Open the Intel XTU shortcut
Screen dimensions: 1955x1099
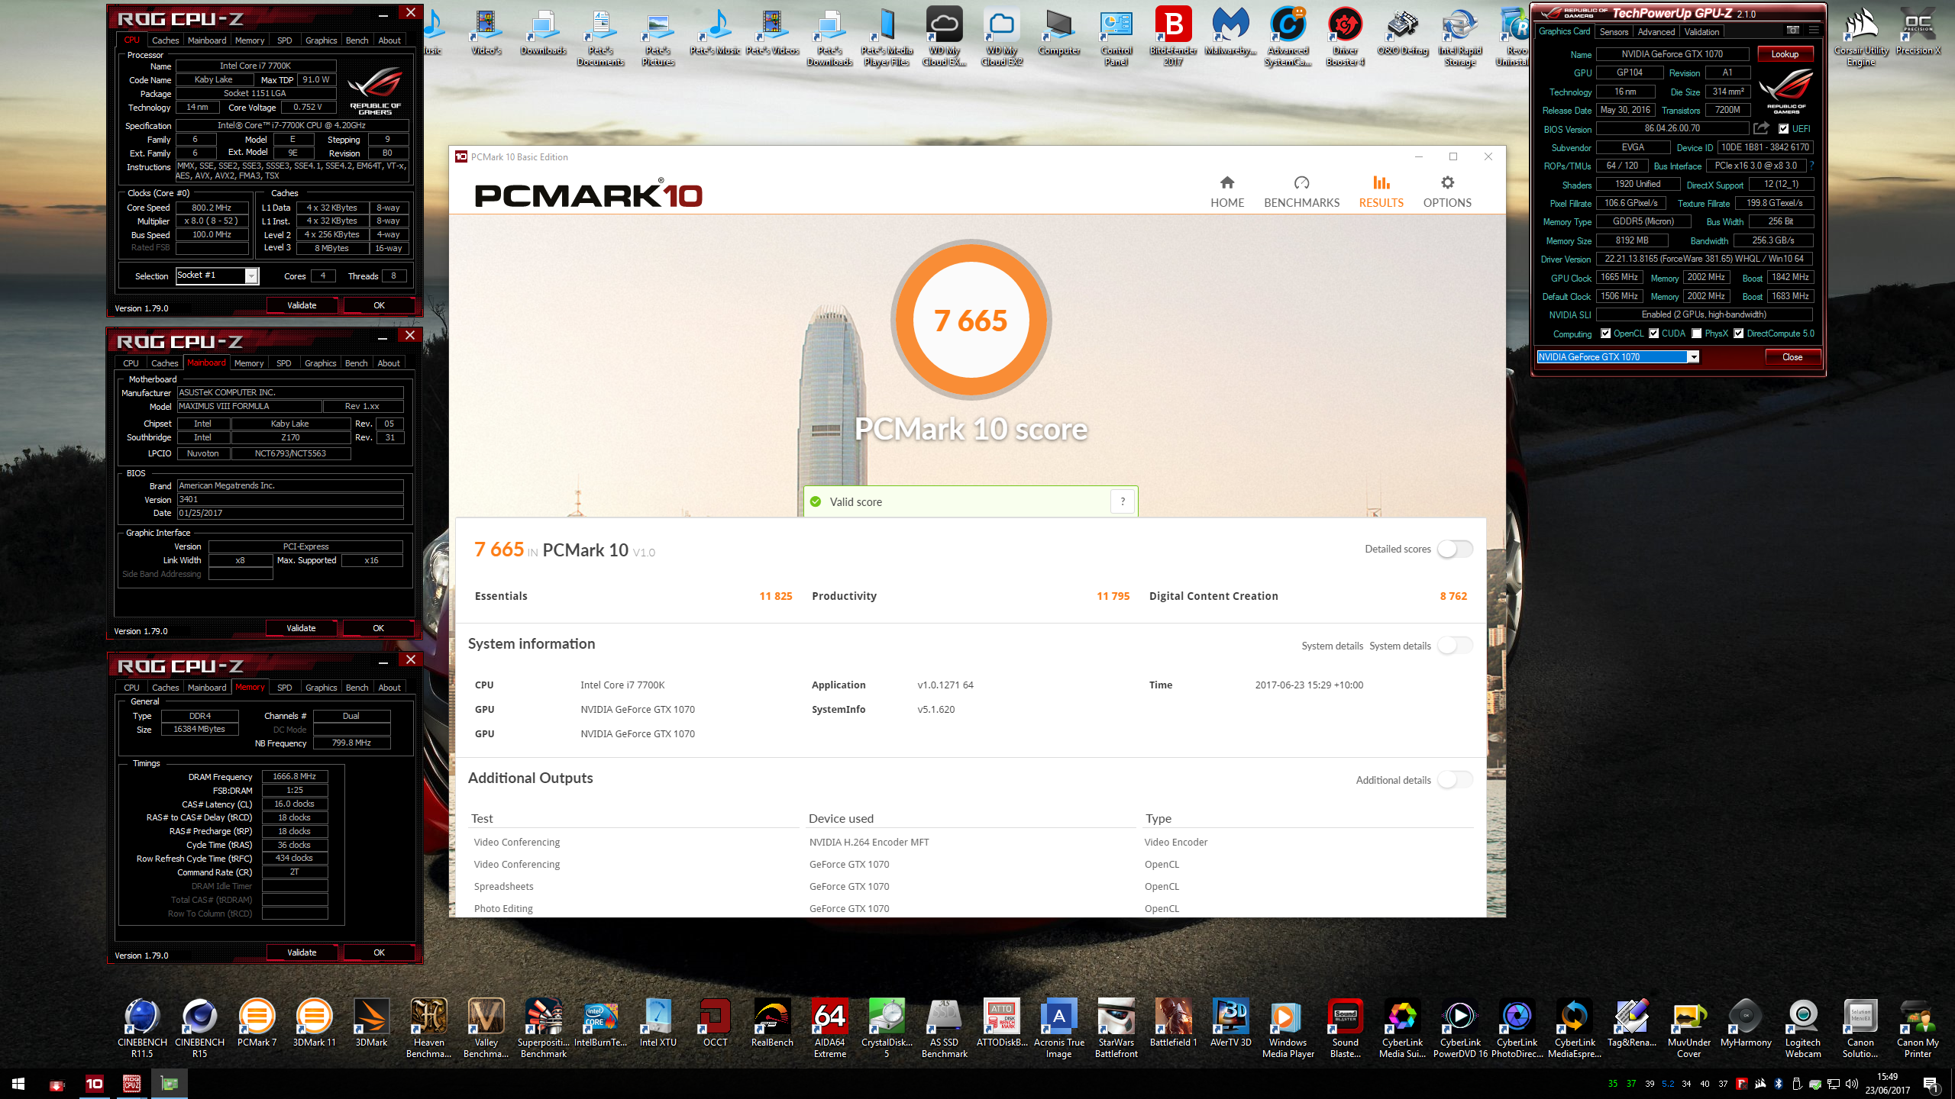[658, 1023]
